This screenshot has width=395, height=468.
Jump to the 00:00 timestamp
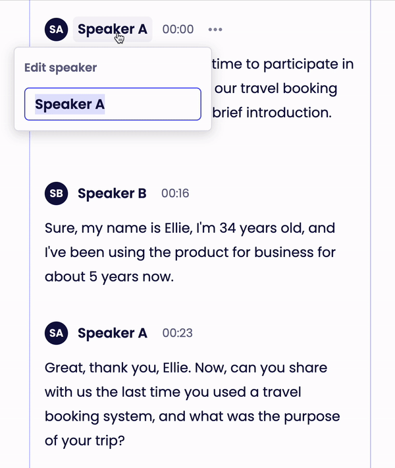(x=178, y=29)
